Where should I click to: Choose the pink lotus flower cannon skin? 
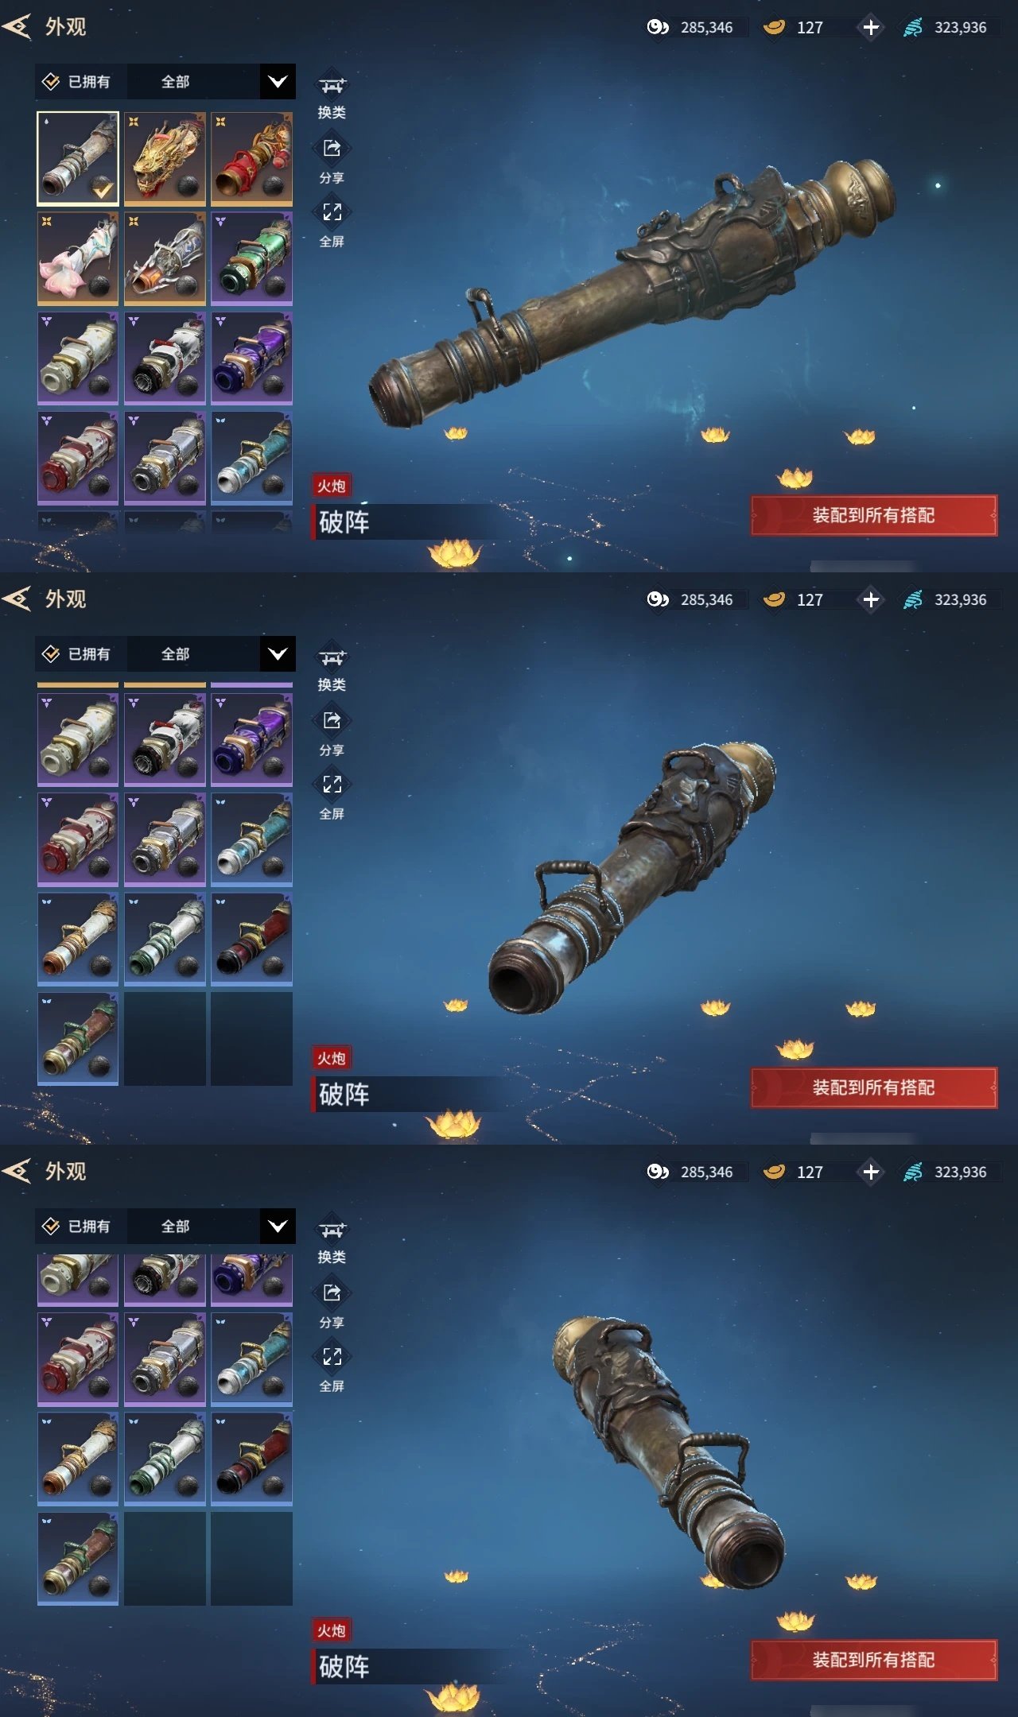pyautogui.click(x=78, y=258)
